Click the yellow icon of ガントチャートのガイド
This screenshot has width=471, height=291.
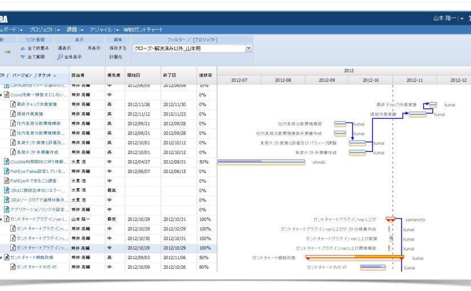point(13,266)
